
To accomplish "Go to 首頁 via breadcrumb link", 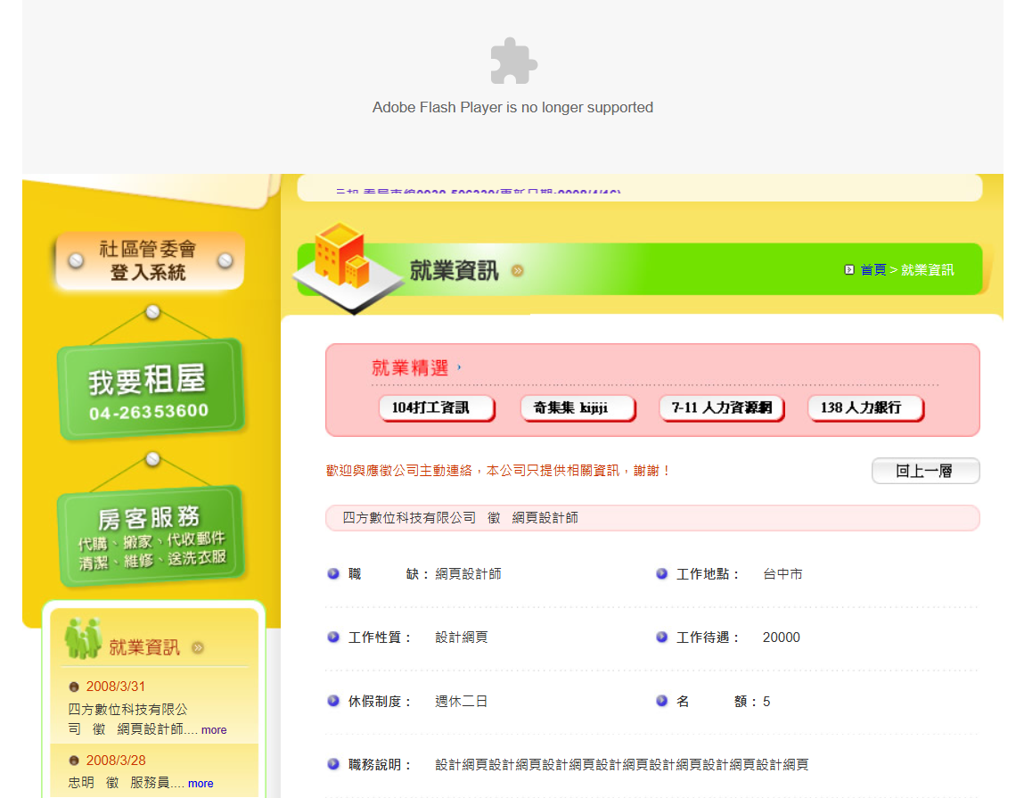I will pos(873,269).
